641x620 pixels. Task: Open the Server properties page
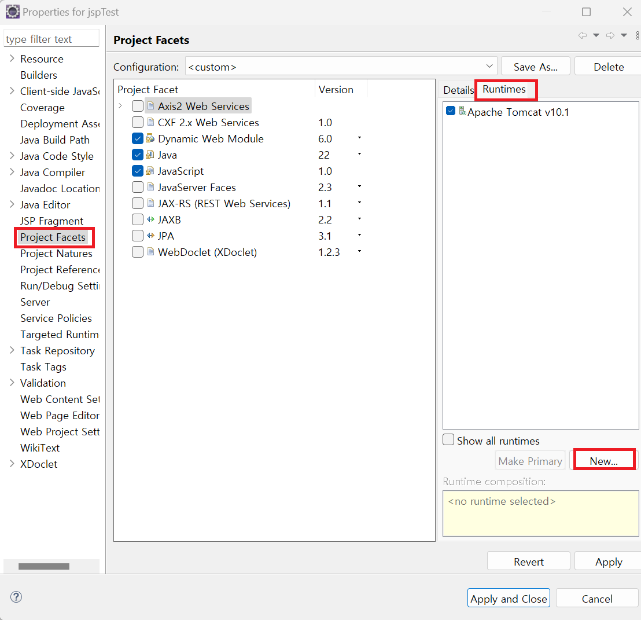(35, 302)
